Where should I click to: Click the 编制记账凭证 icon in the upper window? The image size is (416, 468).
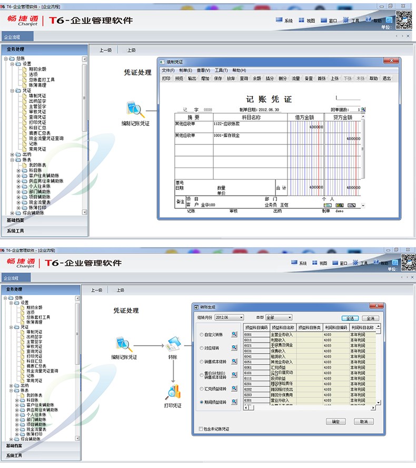(136, 109)
